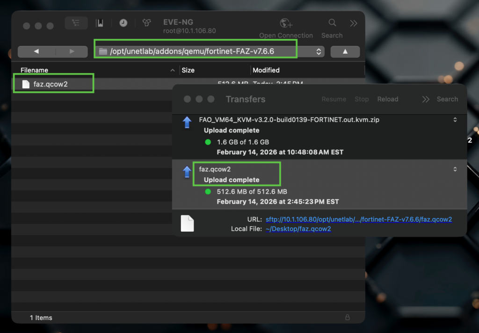Click the folder icon inside the path bar

point(102,51)
